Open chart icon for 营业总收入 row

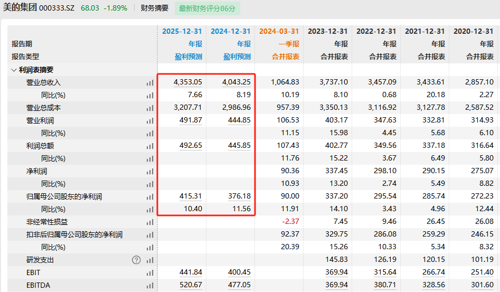pyautogui.click(x=150, y=83)
